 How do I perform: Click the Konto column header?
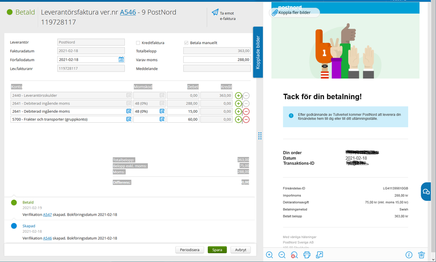pyautogui.click(x=17, y=87)
